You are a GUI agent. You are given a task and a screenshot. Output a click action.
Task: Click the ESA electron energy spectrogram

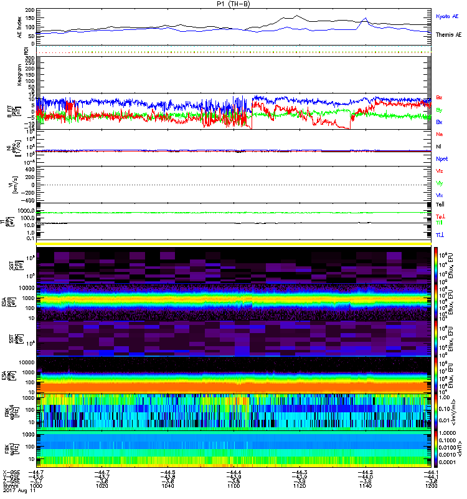click(x=233, y=375)
